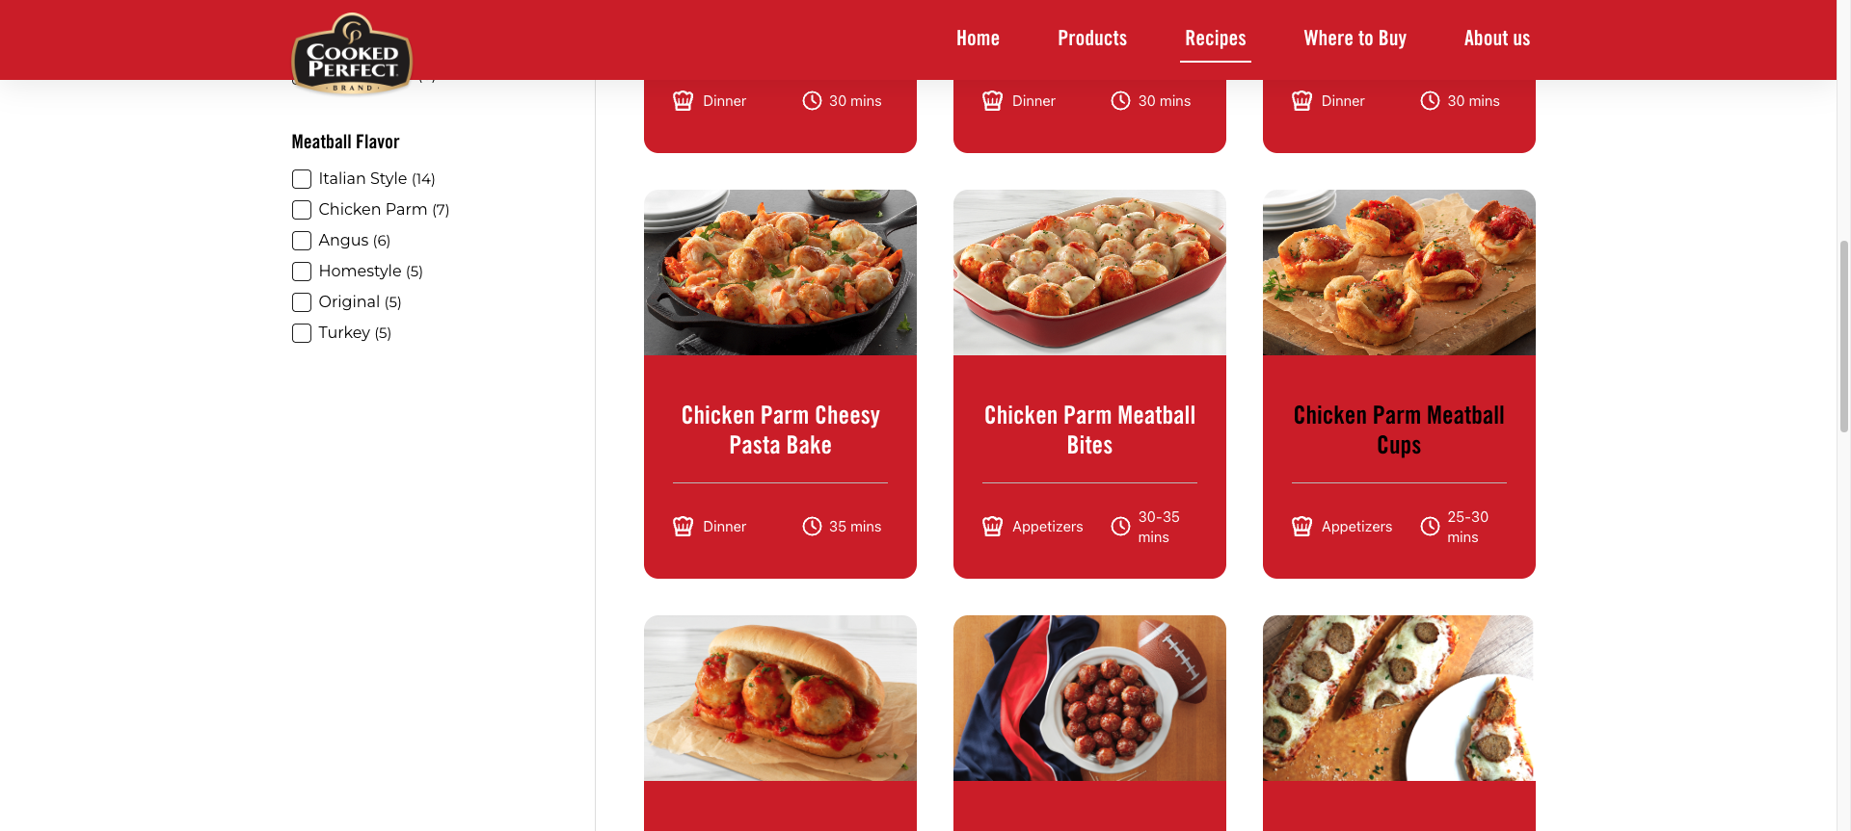Enable the Chicken Parm checkbox
The height and width of the screenshot is (831, 1851).
tap(302, 210)
